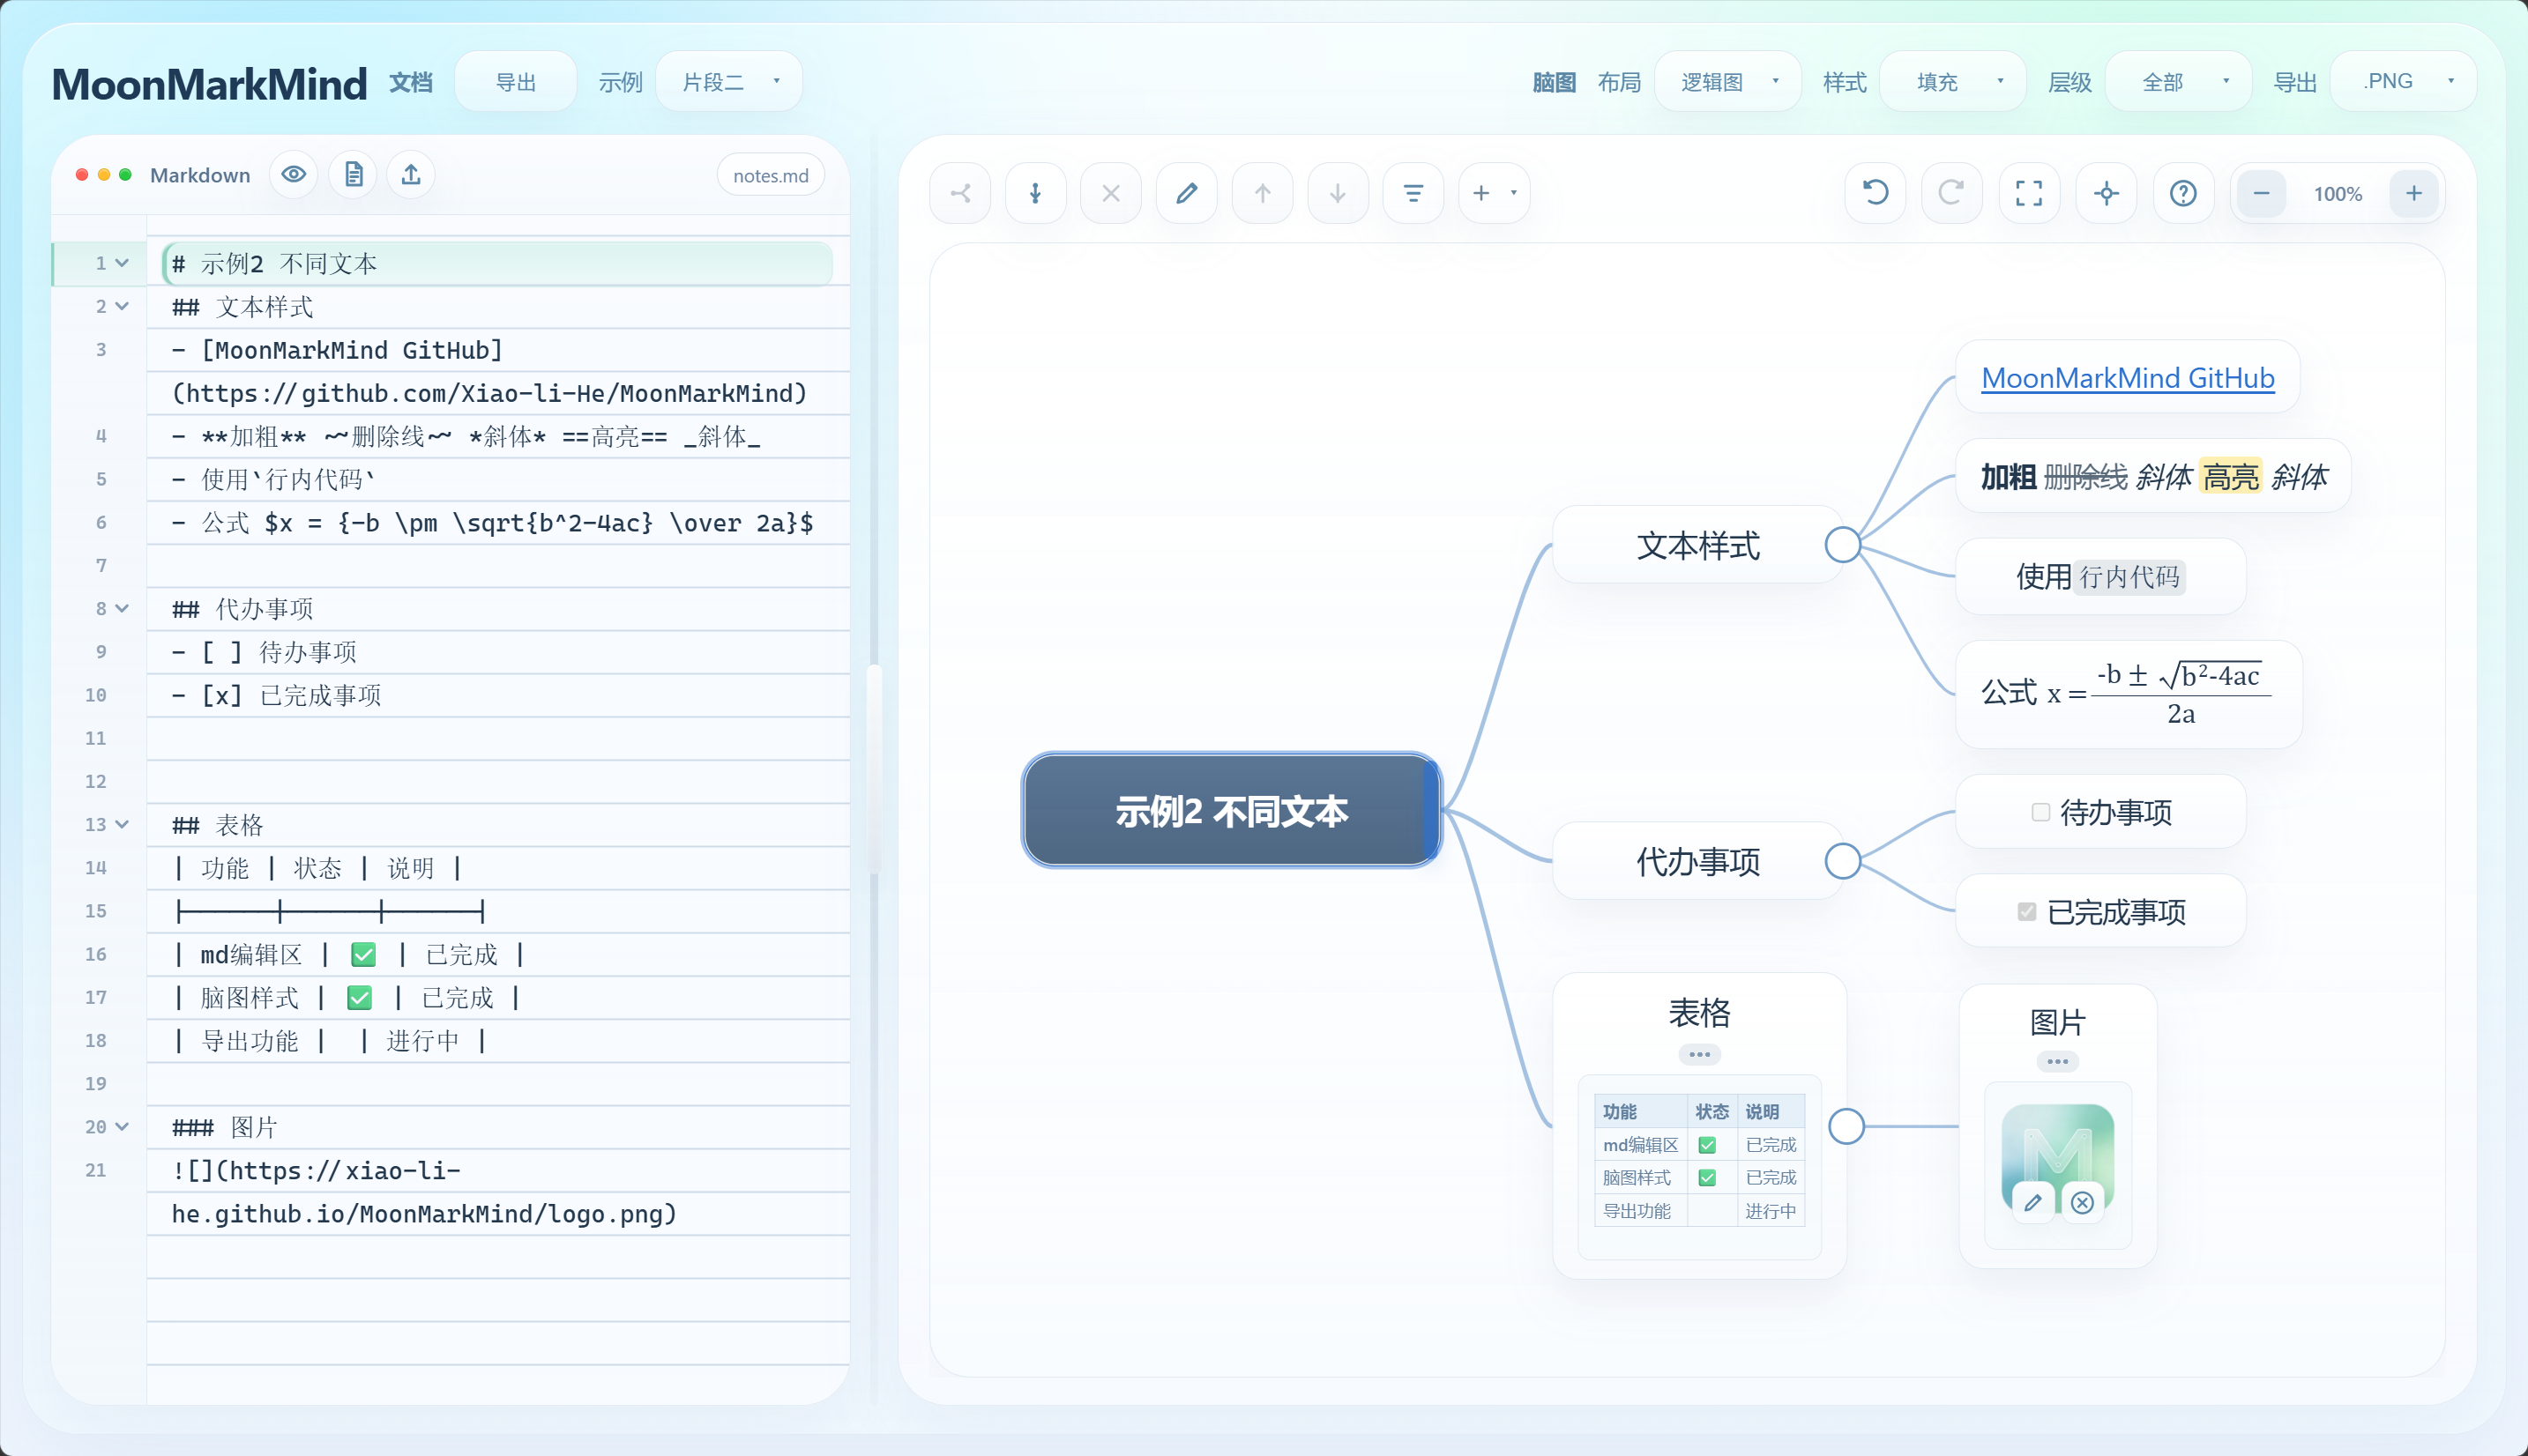Click the 层级 label
Screen dimensions: 2528x1456
(x=2069, y=82)
